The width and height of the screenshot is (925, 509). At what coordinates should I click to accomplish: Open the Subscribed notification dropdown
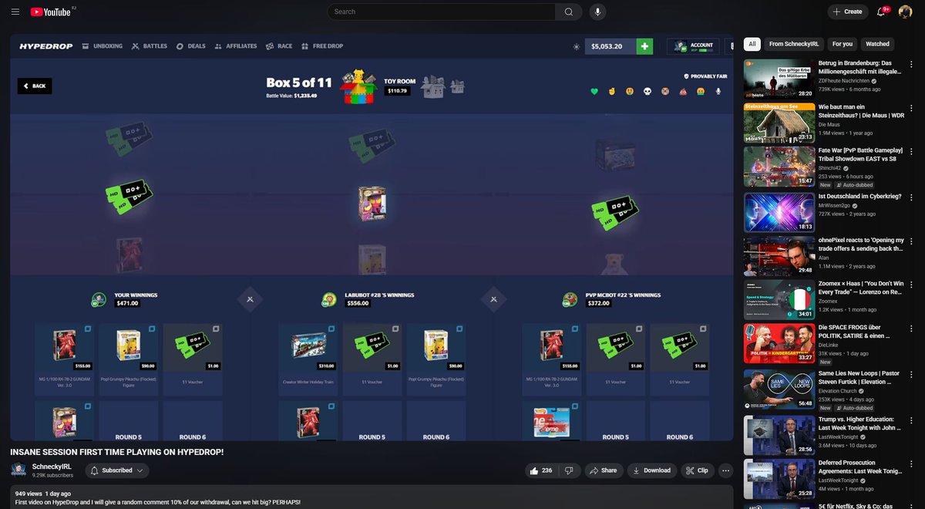pos(117,470)
